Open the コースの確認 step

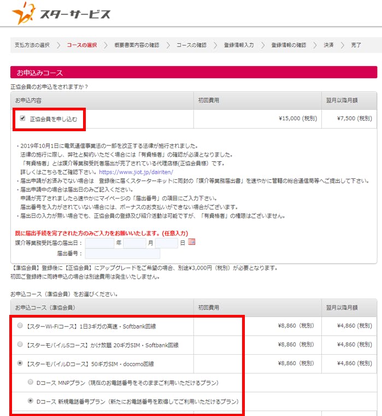click(191, 45)
